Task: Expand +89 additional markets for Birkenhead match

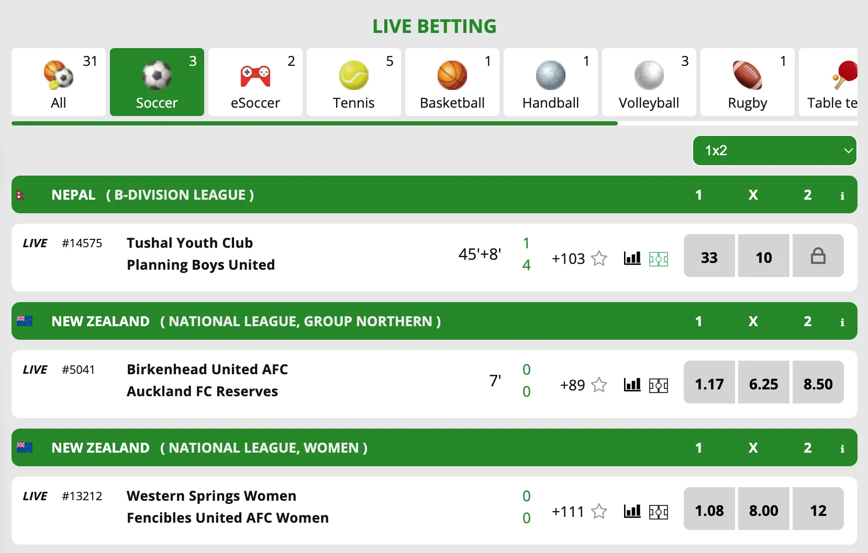Action: [x=572, y=385]
